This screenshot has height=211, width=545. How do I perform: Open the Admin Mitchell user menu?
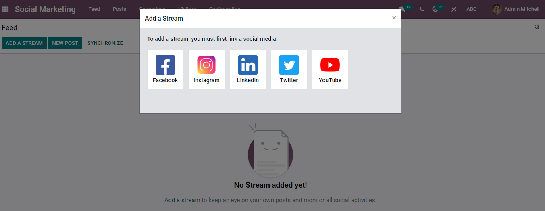[x=516, y=9]
